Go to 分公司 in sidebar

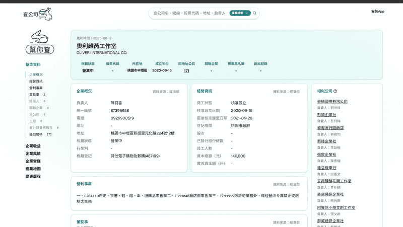pos(34,115)
